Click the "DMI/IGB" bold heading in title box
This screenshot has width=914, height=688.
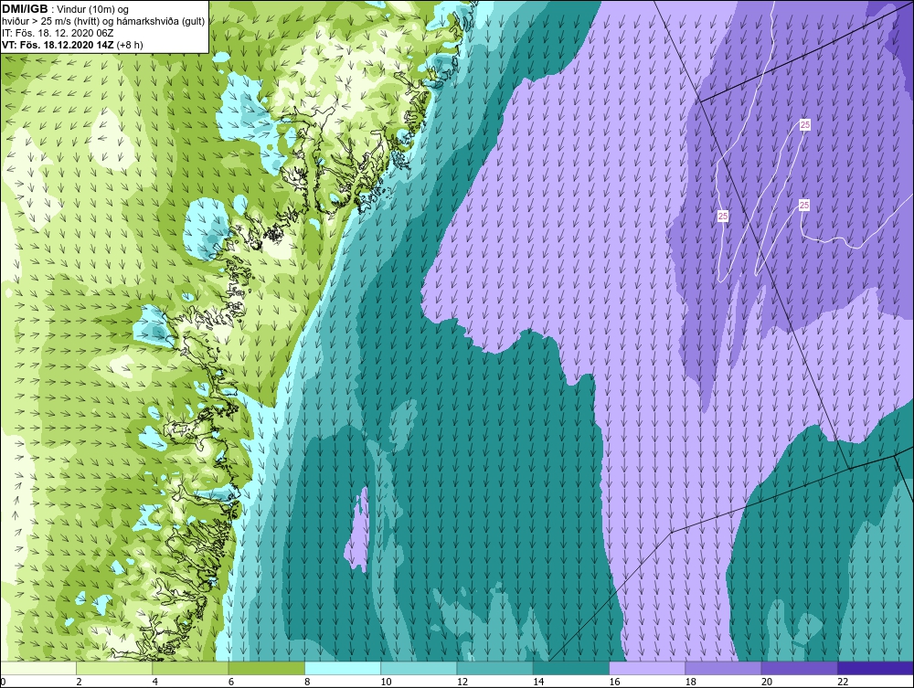[25, 9]
